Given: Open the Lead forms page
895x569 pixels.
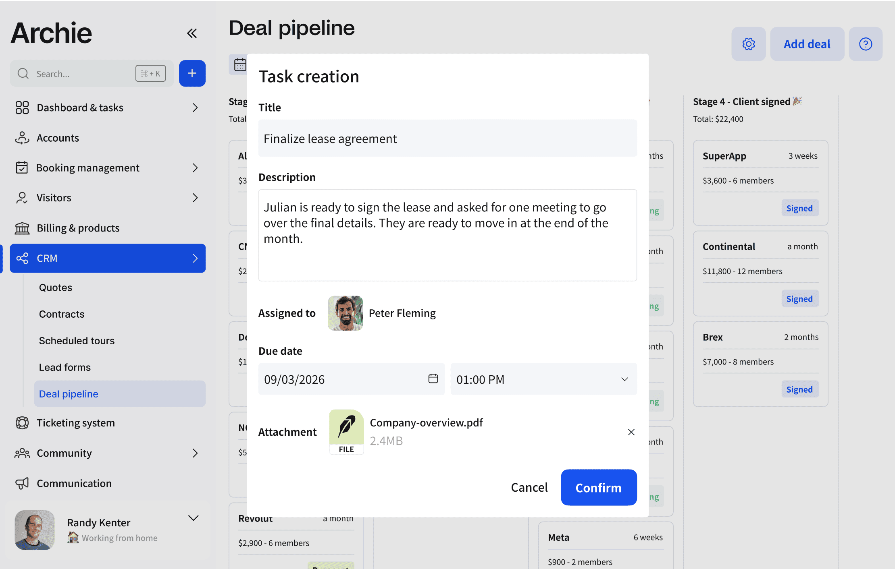Looking at the screenshot, I should pyautogui.click(x=65, y=367).
